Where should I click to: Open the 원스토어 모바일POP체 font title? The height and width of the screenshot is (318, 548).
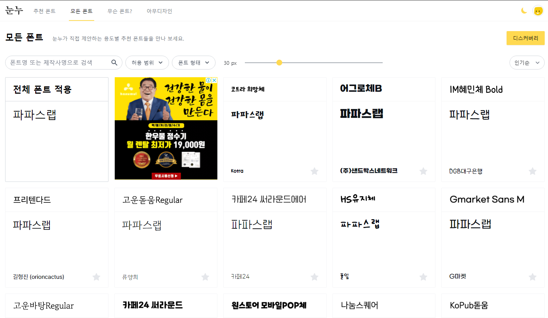click(269, 305)
